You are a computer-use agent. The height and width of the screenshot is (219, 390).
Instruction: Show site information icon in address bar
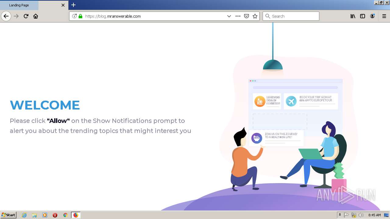point(74,16)
